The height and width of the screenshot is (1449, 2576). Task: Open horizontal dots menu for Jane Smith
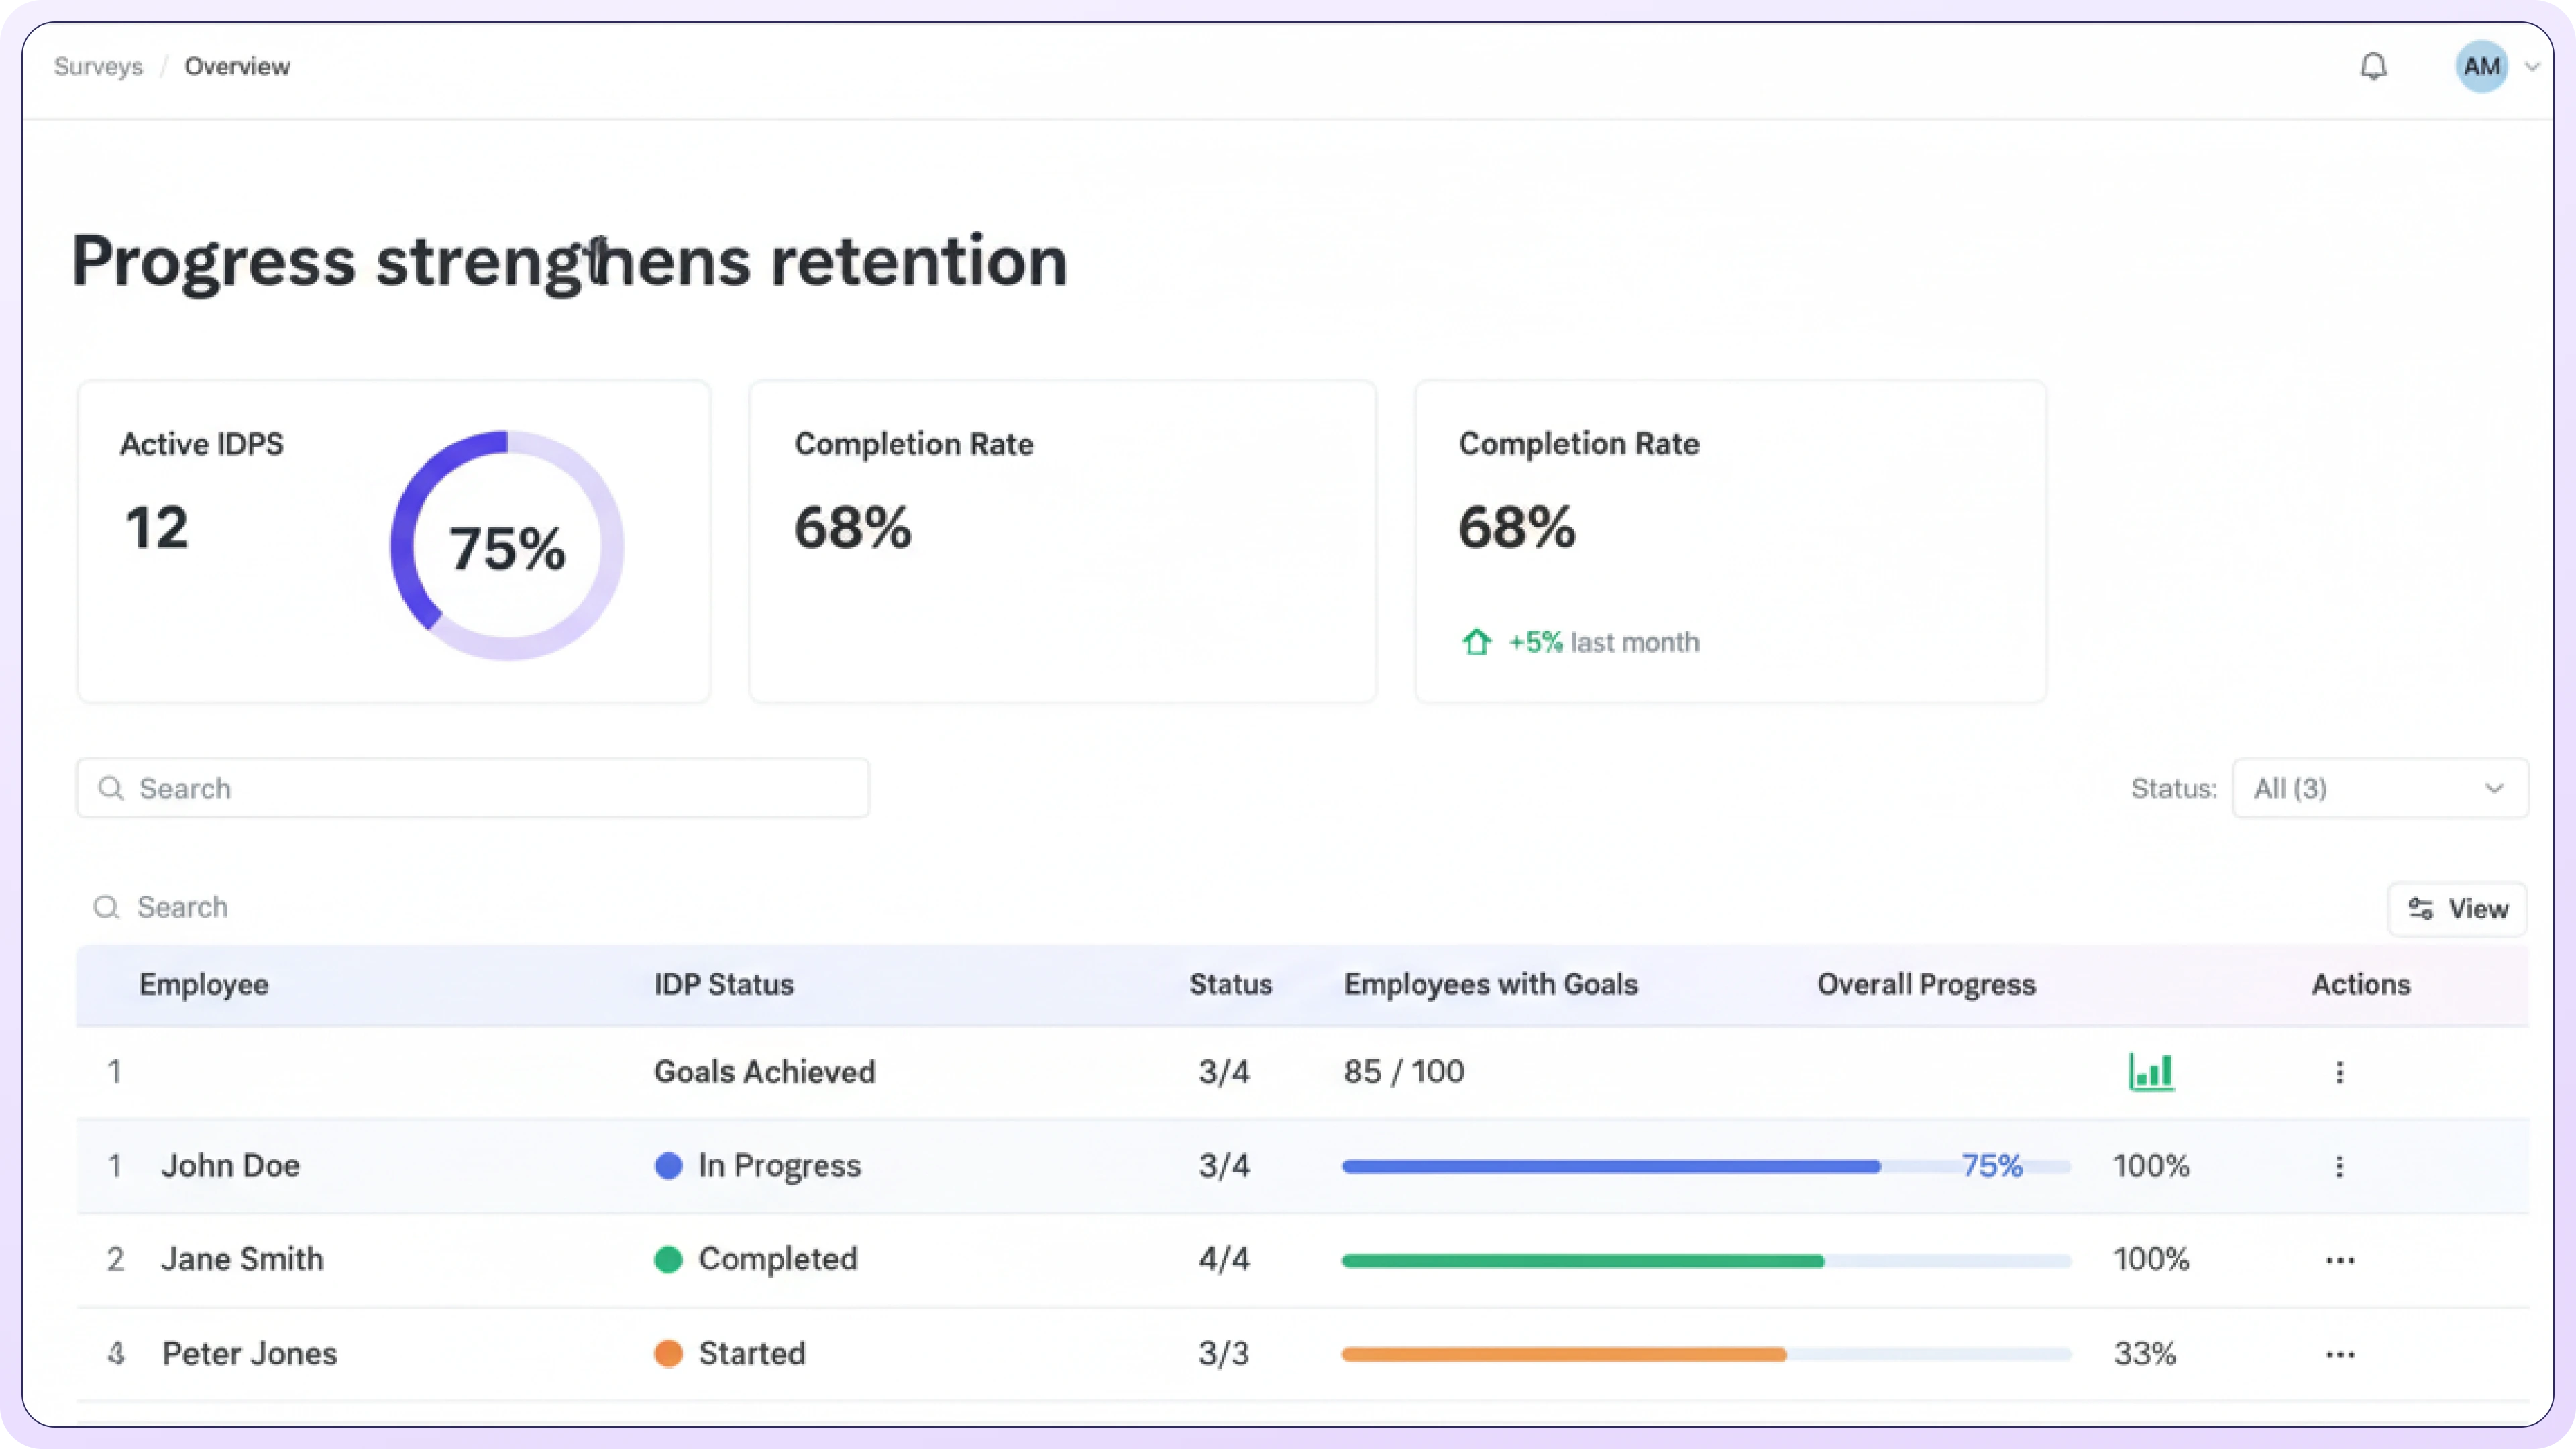point(2340,1260)
